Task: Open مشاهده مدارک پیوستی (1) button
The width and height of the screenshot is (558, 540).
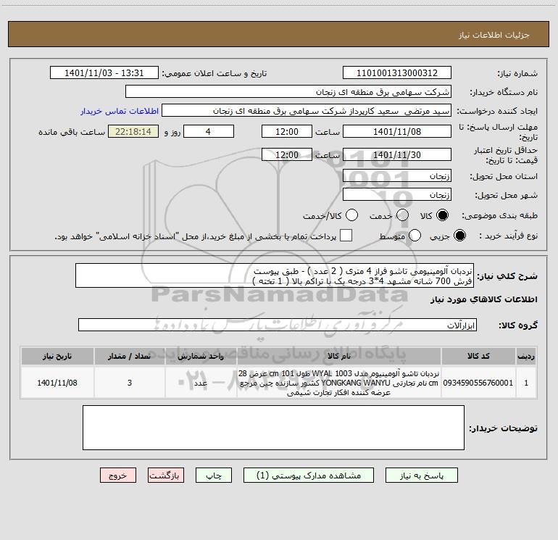Action: coord(309,475)
